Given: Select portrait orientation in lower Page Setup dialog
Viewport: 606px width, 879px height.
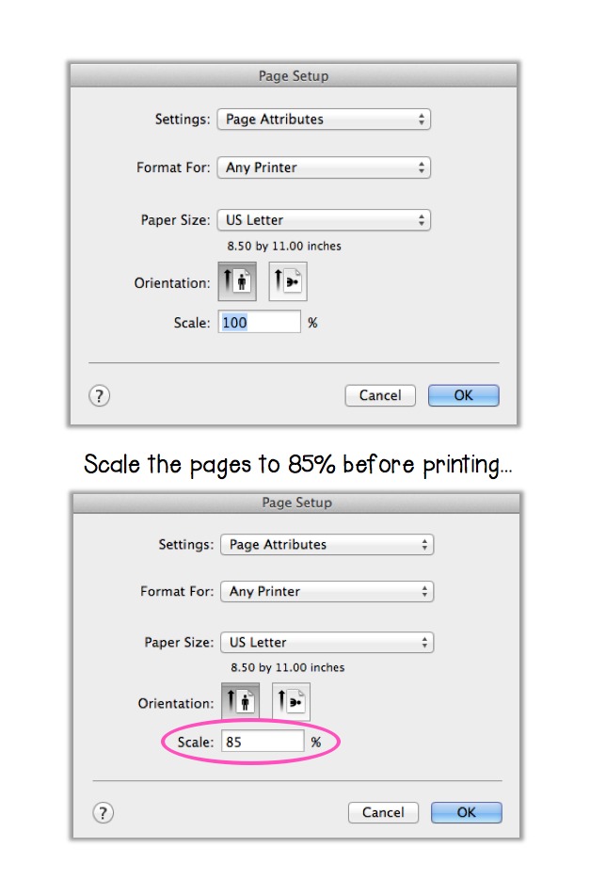Looking at the screenshot, I should [x=241, y=701].
